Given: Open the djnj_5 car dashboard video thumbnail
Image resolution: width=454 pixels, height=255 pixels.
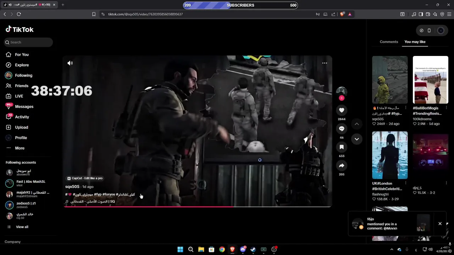Looking at the screenshot, I should point(431,155).
